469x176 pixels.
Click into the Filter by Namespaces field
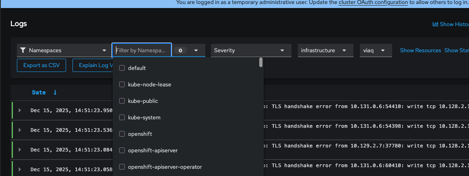pyautogui.click(x=141, y=51)
